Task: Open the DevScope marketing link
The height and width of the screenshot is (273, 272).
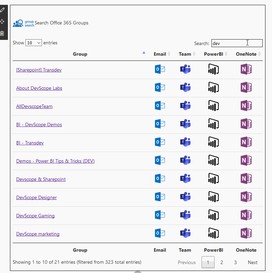Action: click(38, 234)
